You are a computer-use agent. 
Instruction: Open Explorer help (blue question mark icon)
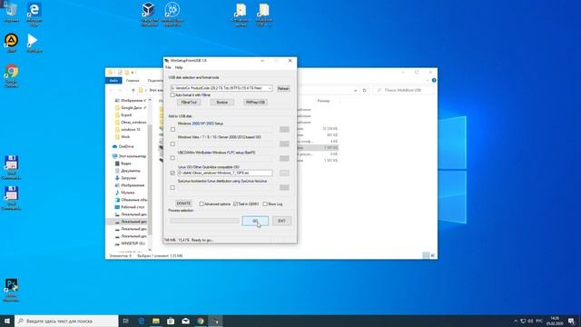(434, 80)
